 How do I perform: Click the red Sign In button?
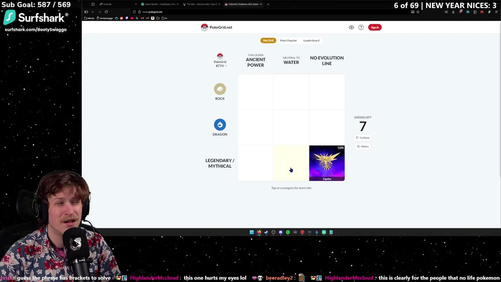point(375,27)
